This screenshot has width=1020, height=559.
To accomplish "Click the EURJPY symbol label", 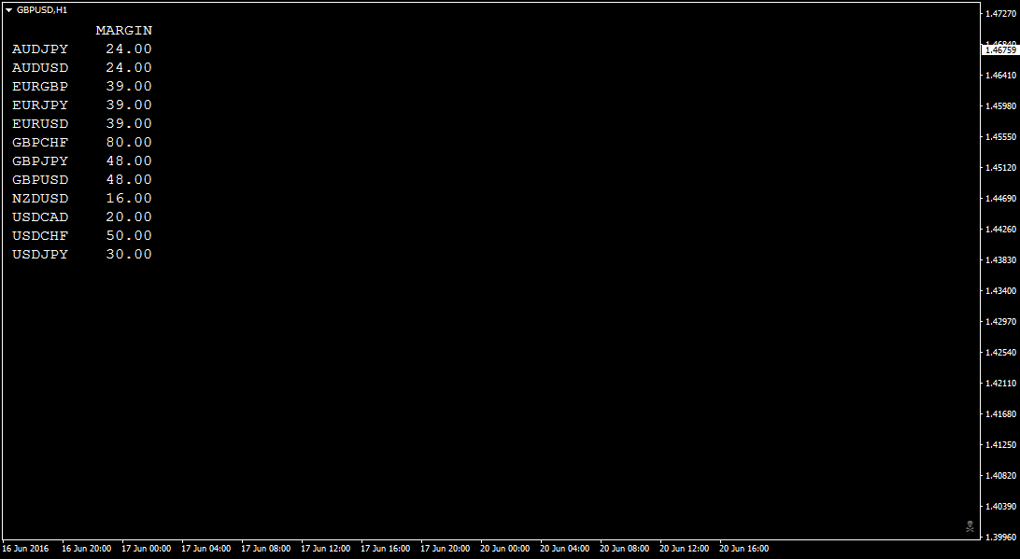I will (x=39, y=105).
